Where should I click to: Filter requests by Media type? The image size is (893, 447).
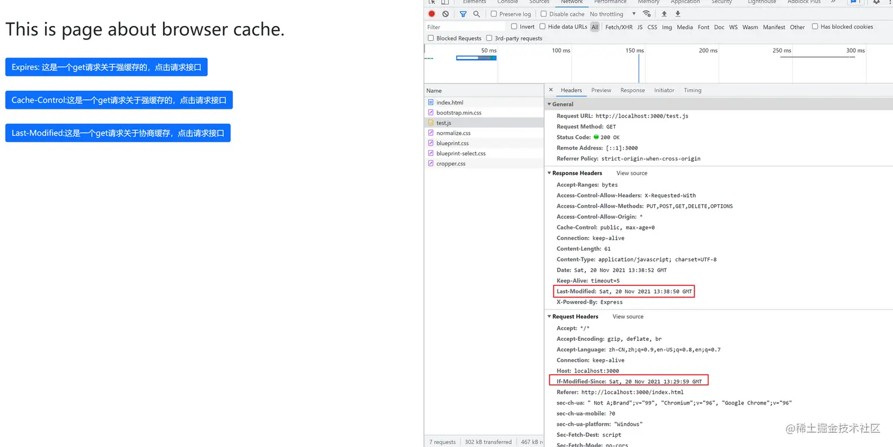685,27
